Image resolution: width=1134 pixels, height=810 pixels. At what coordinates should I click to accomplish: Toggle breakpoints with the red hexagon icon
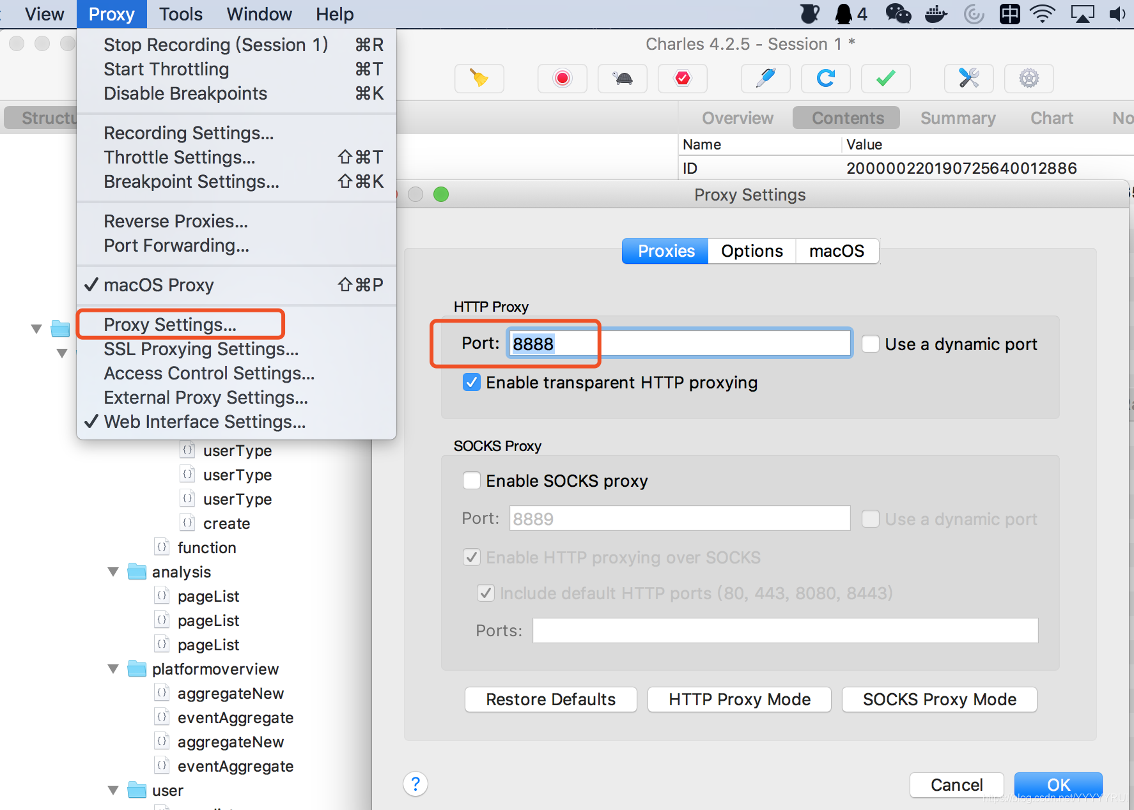(x=682, y=79)
